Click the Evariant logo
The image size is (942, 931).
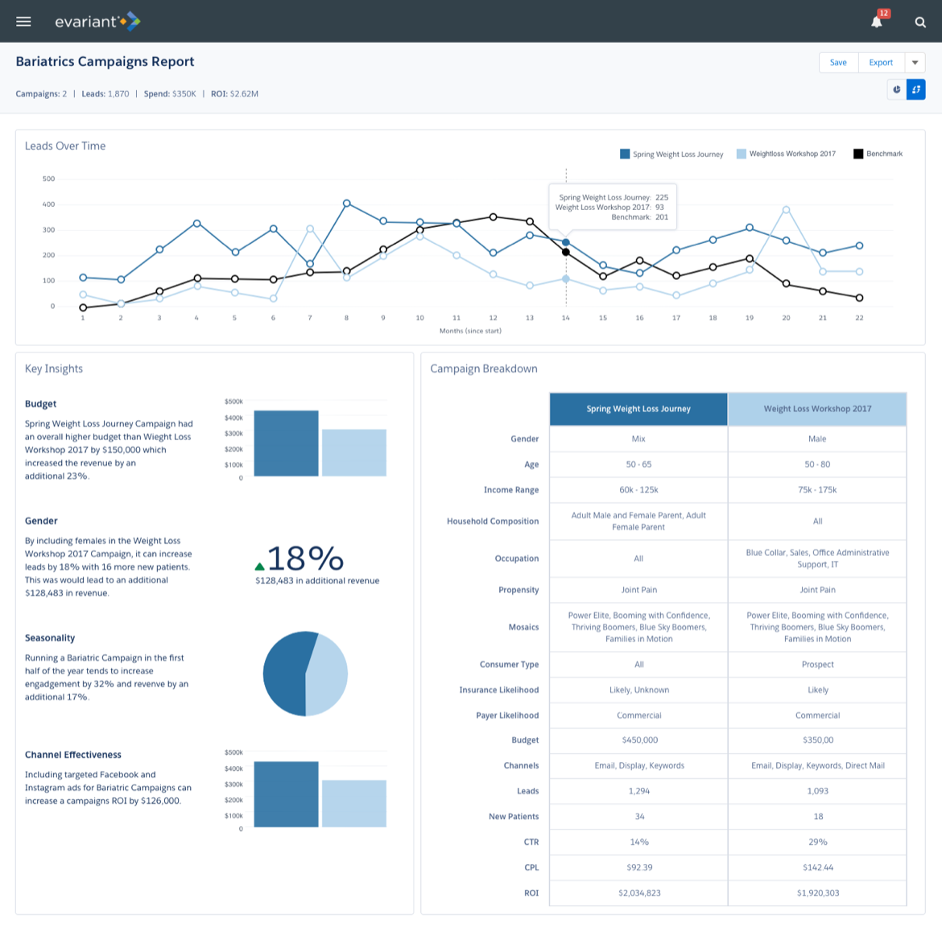(97, 21)
